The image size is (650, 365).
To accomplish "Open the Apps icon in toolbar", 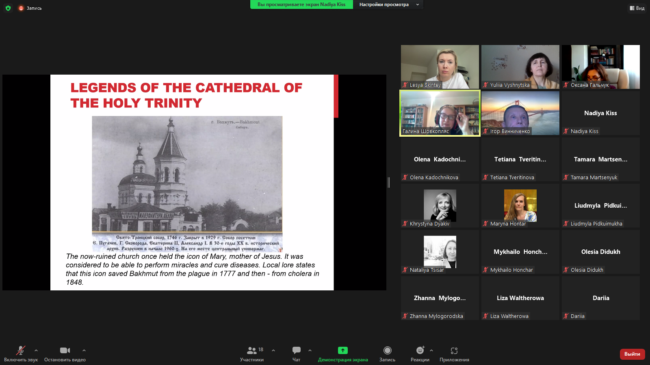I will [x=454, y=350].
